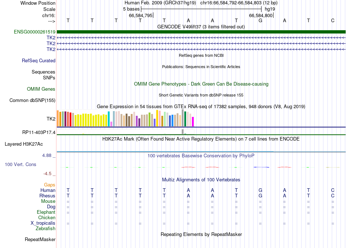Click the Basewise Conservation by PhyloP title
Viewport: 346px width, 248px height.
tap(201, 156)
